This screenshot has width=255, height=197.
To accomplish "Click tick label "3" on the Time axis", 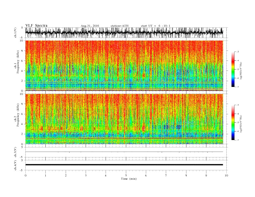I will tap(86, 175).
